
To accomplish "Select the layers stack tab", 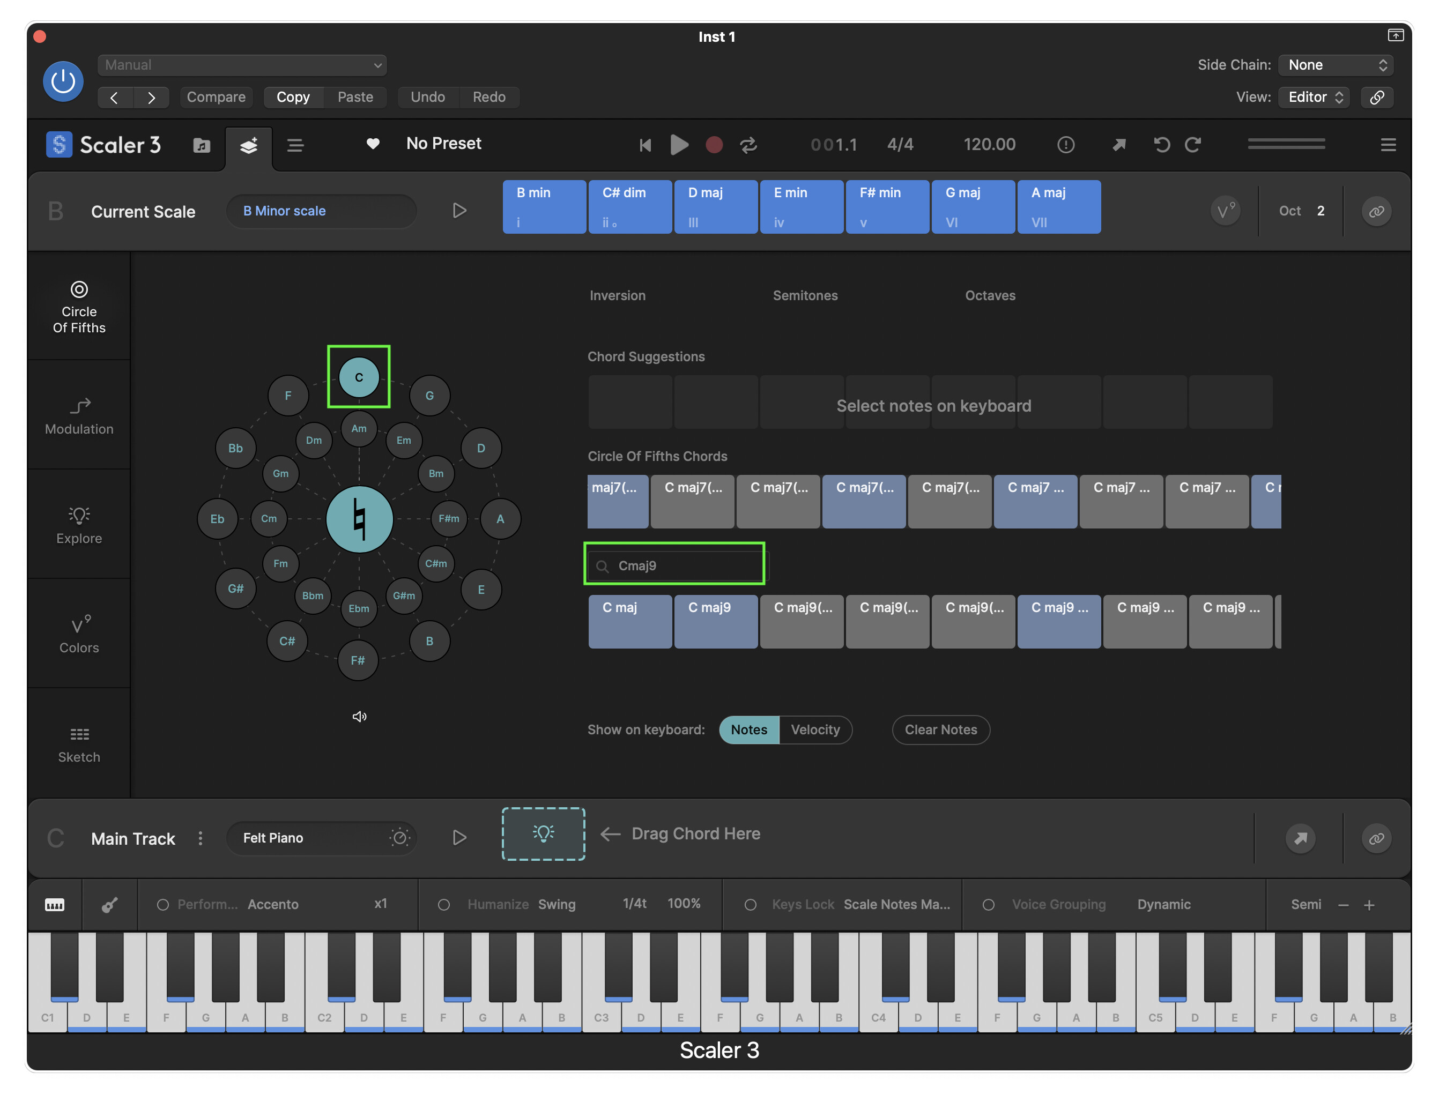I will click(x=249, y=146).
